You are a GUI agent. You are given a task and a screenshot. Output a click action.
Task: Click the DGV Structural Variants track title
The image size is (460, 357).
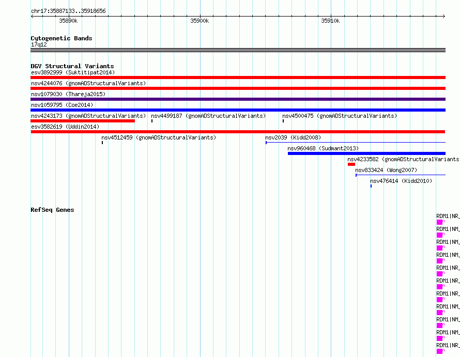pyautogui.click(x=72, y=66)
